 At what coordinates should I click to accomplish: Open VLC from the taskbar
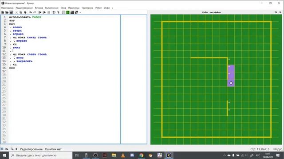pos(123,155)
